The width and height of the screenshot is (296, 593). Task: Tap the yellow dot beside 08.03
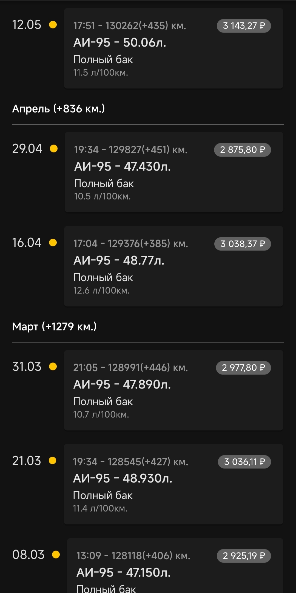pos(56,555)
